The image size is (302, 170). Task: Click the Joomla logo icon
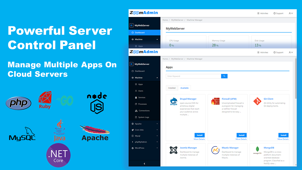click(173, 150)
